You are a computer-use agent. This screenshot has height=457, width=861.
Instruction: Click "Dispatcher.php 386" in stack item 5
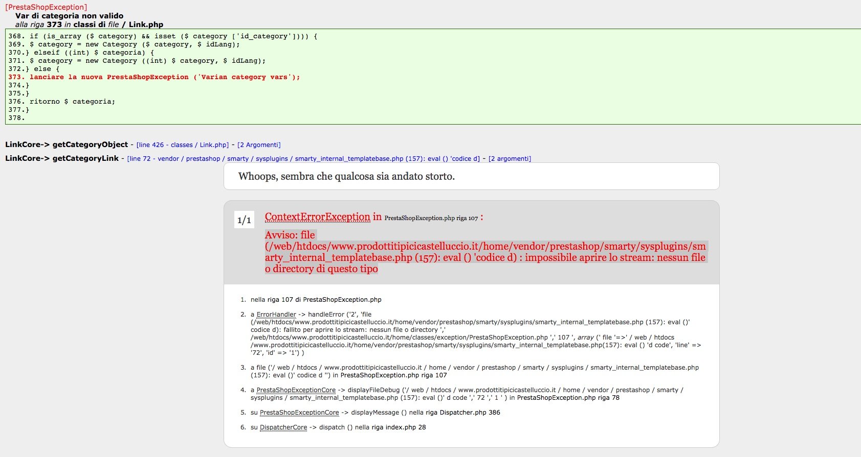[x=470, y=413]
